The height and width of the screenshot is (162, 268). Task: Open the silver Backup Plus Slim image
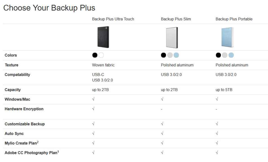(172, 38)
